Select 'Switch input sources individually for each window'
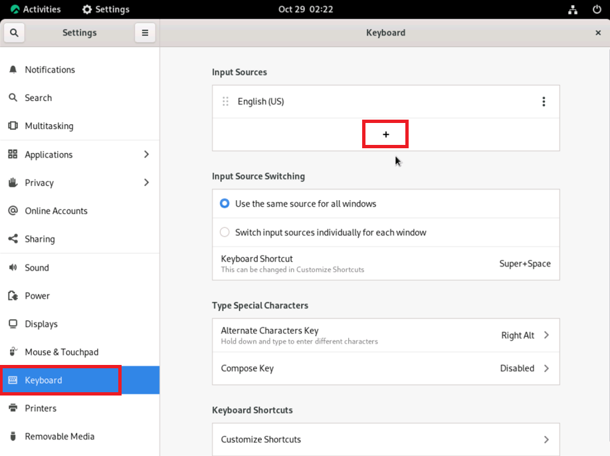The image size is (610, 456). point(225,233)
